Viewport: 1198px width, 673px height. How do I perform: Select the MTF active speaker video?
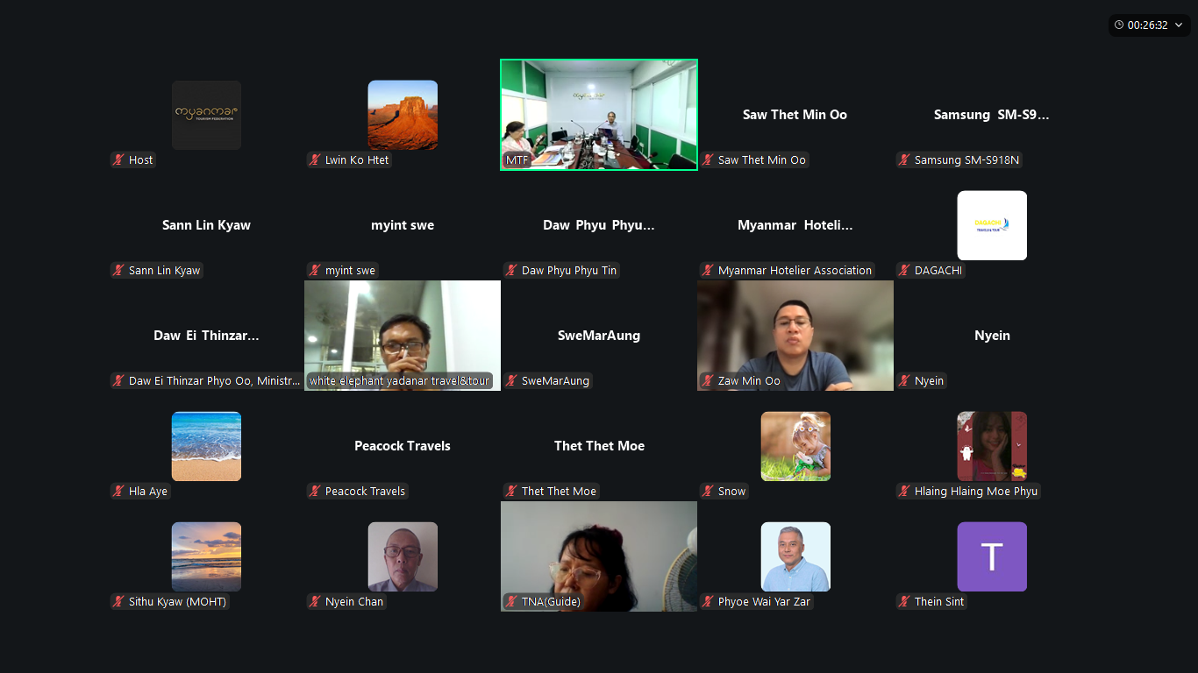[599, 115]
